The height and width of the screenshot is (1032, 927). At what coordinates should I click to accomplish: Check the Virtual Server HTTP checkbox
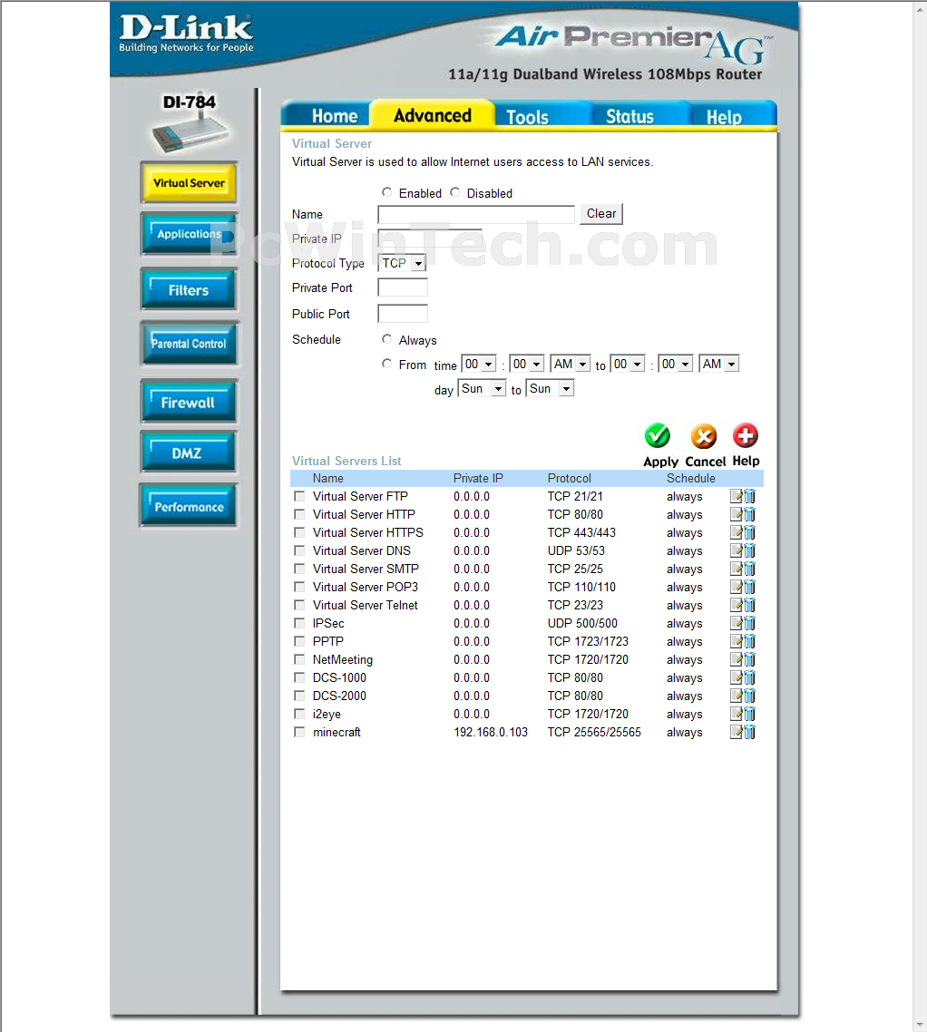pos(299,514)
